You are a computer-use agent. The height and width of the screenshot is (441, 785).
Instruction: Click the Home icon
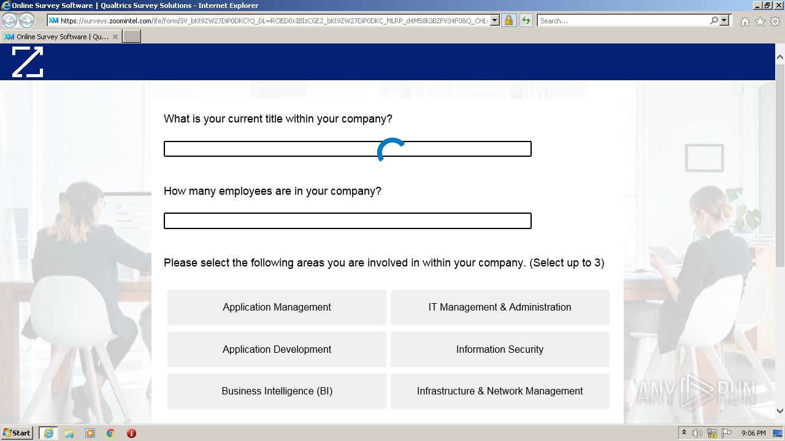click(x=745, y=21)
